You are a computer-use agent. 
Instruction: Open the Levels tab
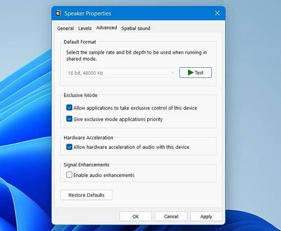(85, 28)
